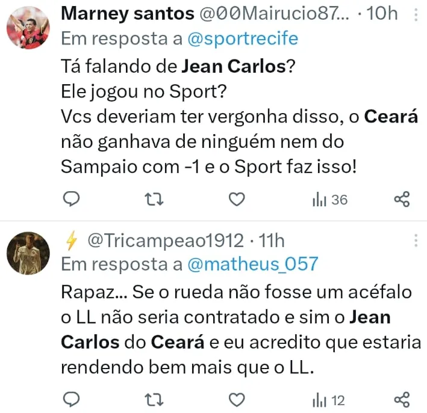427x413 pixels.
Task: Open the @sportrecife mention link
Action: [243, 39]
